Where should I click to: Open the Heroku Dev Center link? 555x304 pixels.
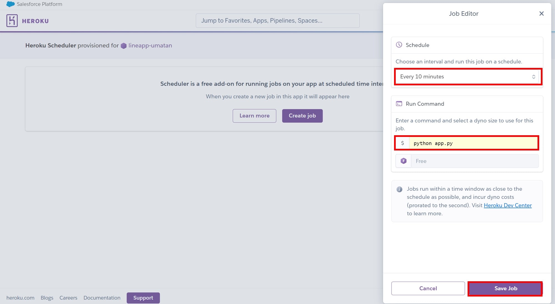(x=508, y=205)
